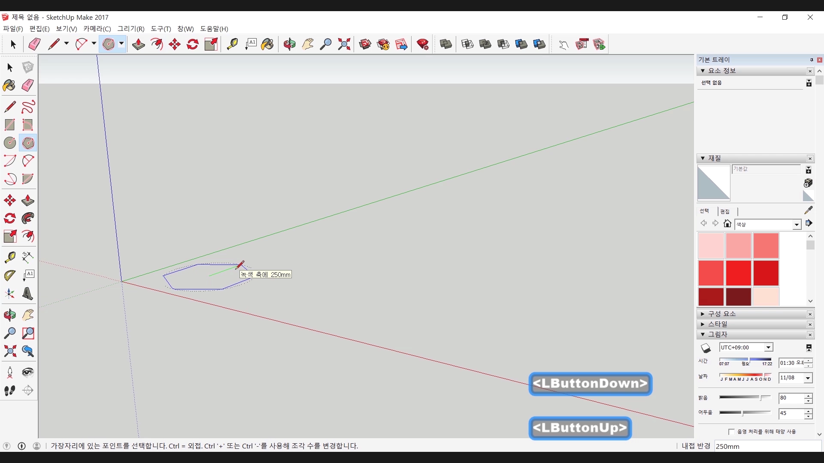Switch to the 편집 tab in materials
824x463 pixels.
click(725, 211)
